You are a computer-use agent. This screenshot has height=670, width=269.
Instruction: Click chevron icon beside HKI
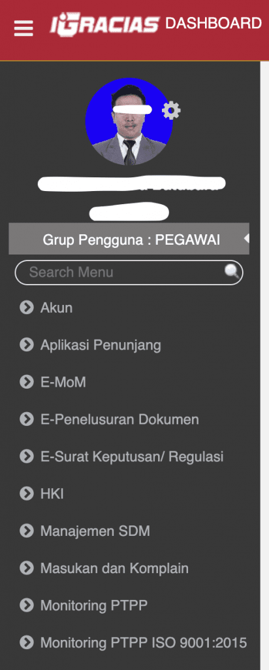[26, 494]
